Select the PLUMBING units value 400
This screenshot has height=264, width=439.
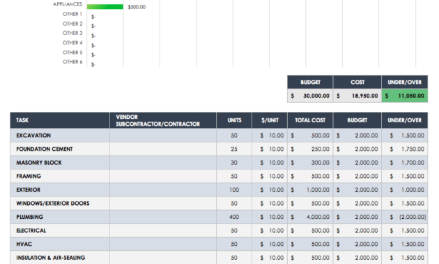click(234, 217)
